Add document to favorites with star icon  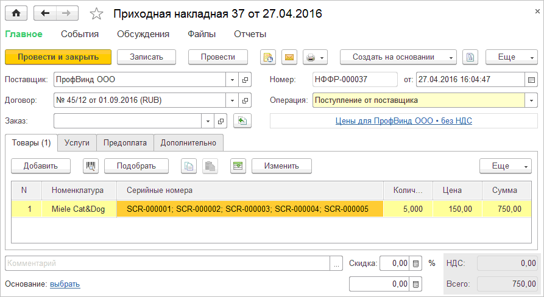(96, 13)
